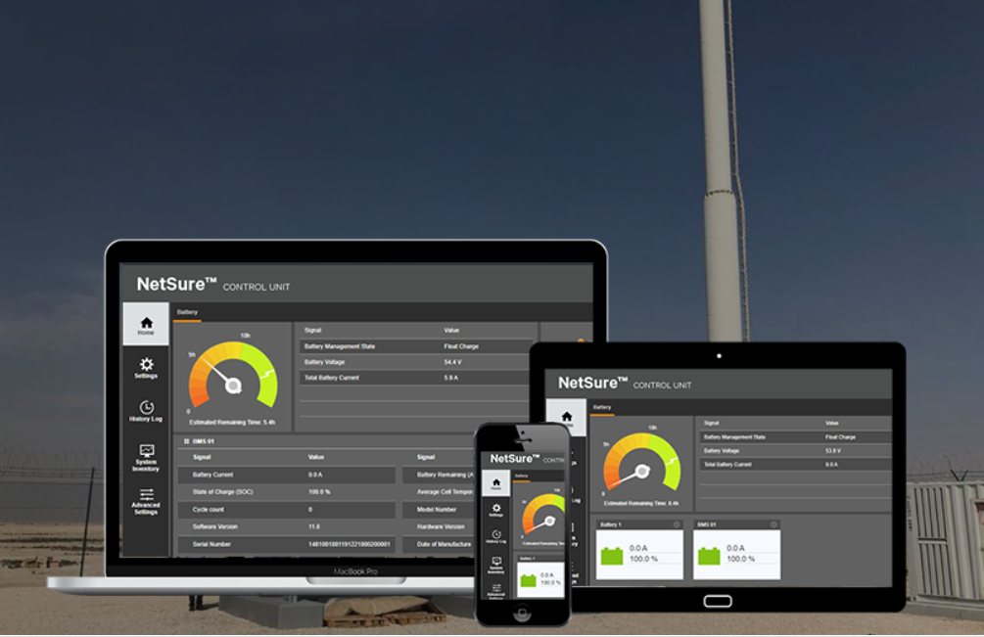
Task: Click the '54.4 V' value on the laptop
Action: tap(452, 362)
